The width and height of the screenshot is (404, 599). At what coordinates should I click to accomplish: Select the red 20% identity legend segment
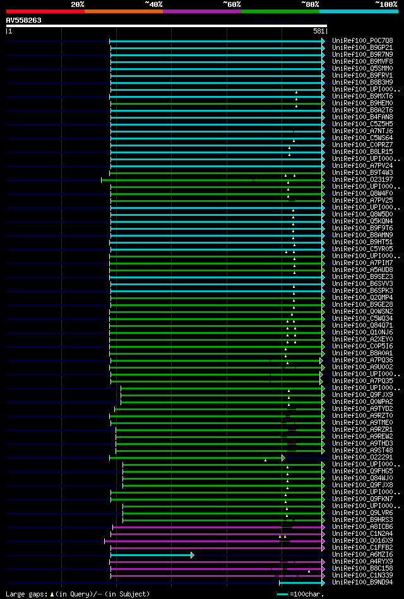[45, 11]
